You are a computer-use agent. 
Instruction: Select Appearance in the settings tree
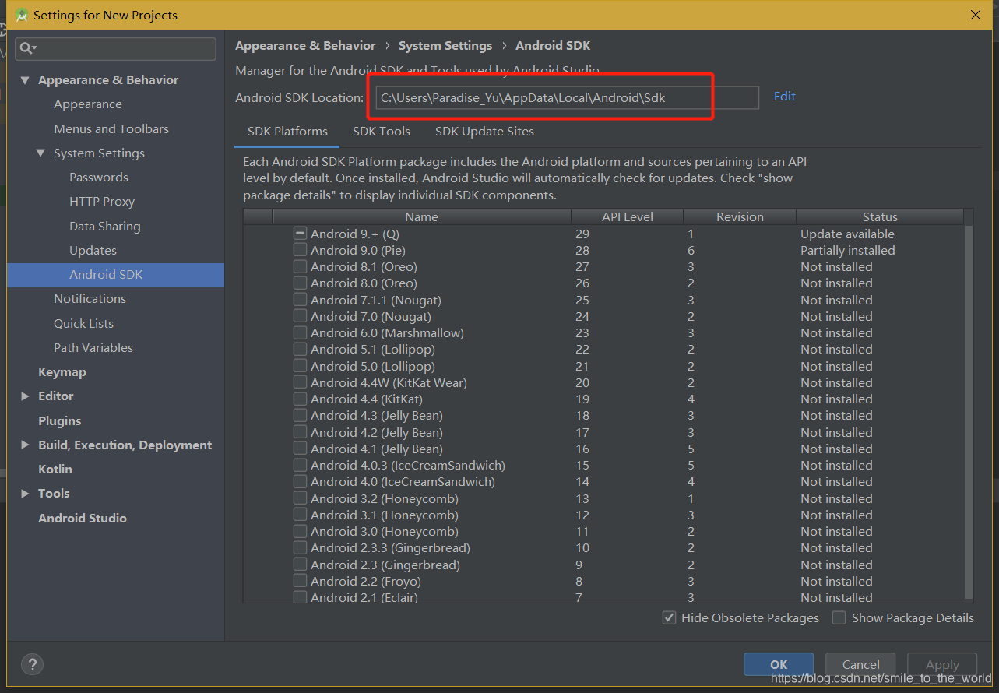click(88, 104)
